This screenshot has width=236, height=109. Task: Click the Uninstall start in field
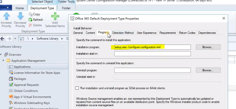pyautogui.click(x=152, y=77)
